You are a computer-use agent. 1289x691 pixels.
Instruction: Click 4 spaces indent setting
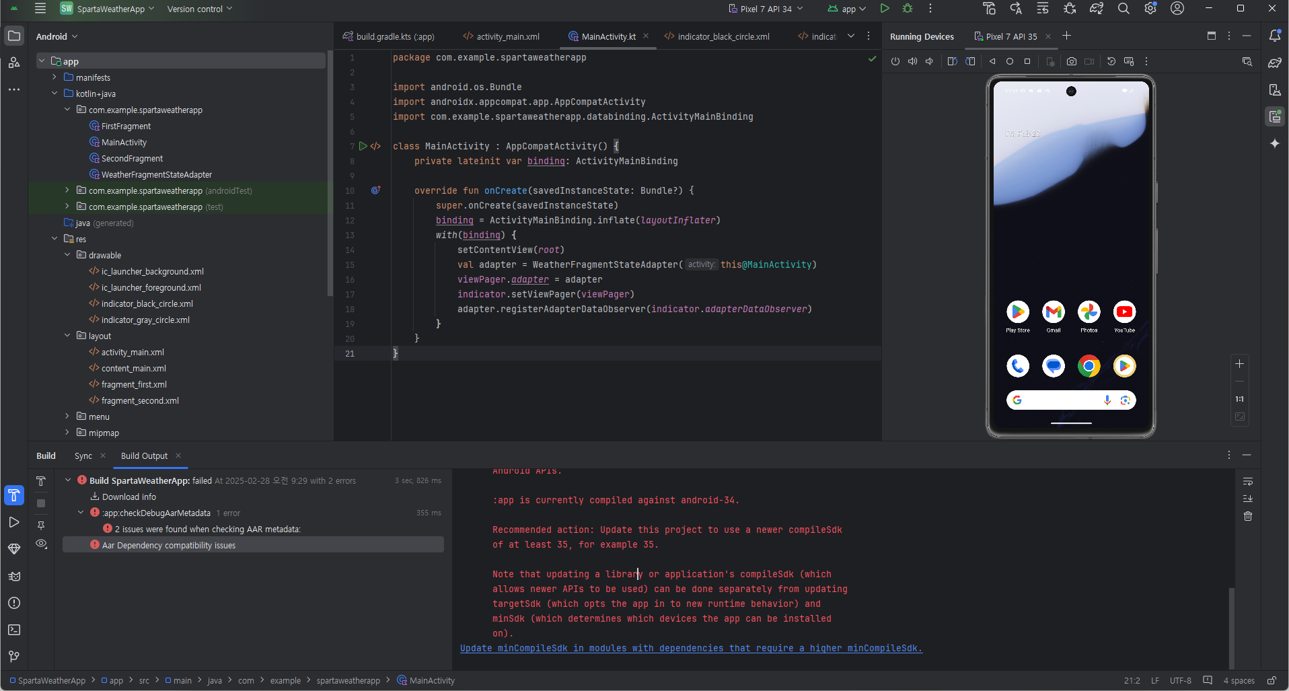tap(1239, 680)
